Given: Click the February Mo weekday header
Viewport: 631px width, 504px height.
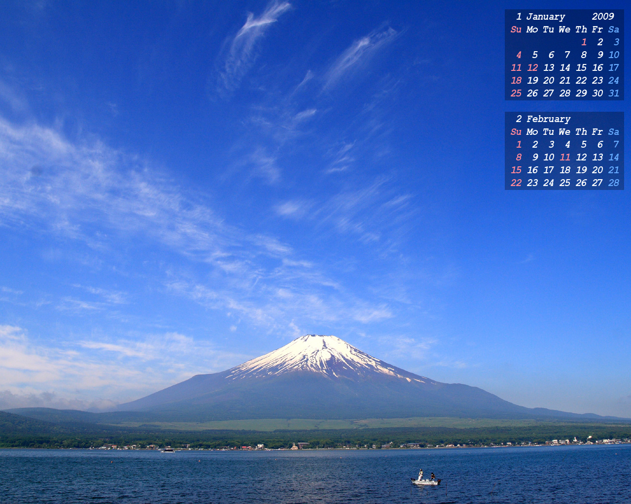Looking at the screenshot, I should [532, 132].
